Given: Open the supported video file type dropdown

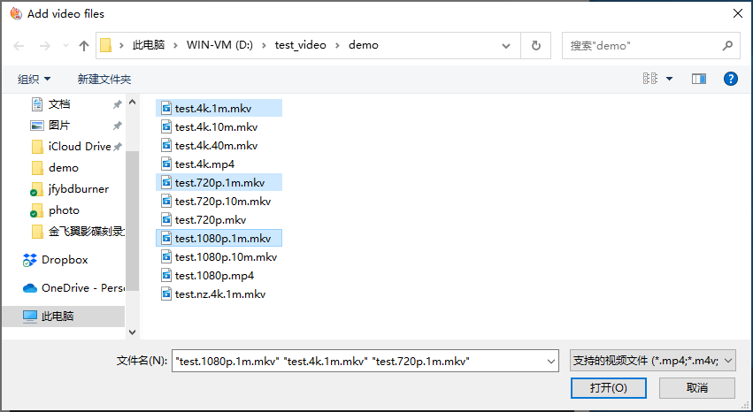Looking at the screenshot, I should [653, 361].
